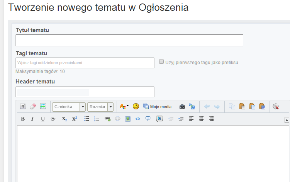
Task: Click the find and replace icon
Action: [192, 107]
